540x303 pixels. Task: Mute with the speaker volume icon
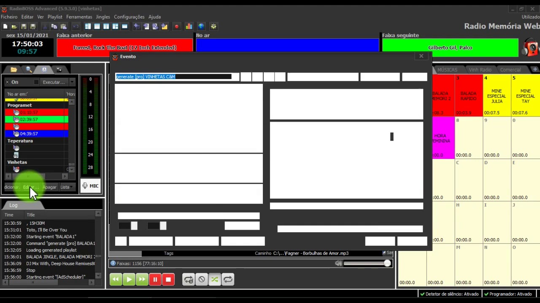click(x=338, y=263)
